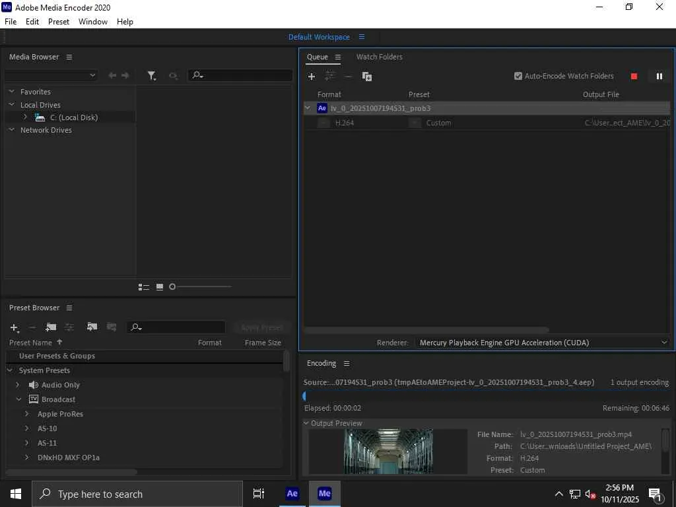676x507 pixels.
Task: Collapse the Local Drives tree node
Action: (x=12, y=105)
